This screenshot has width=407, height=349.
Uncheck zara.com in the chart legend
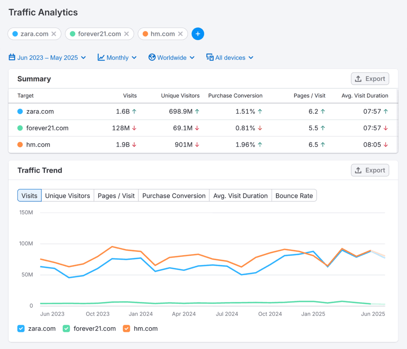[x=21, y=328]
